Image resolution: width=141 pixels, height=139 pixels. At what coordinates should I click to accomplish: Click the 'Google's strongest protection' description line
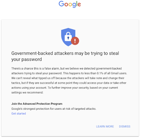click(54, 109)
